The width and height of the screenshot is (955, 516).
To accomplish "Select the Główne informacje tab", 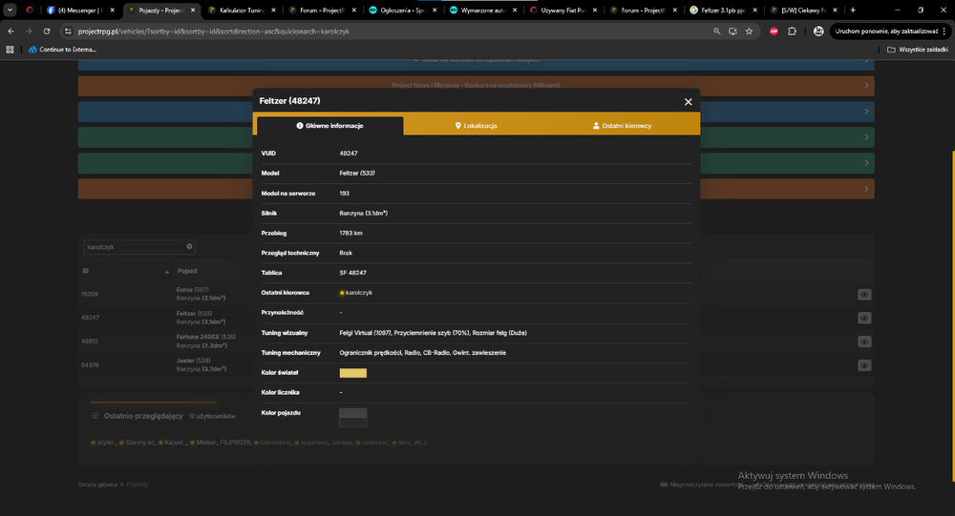I will point(329,125).
